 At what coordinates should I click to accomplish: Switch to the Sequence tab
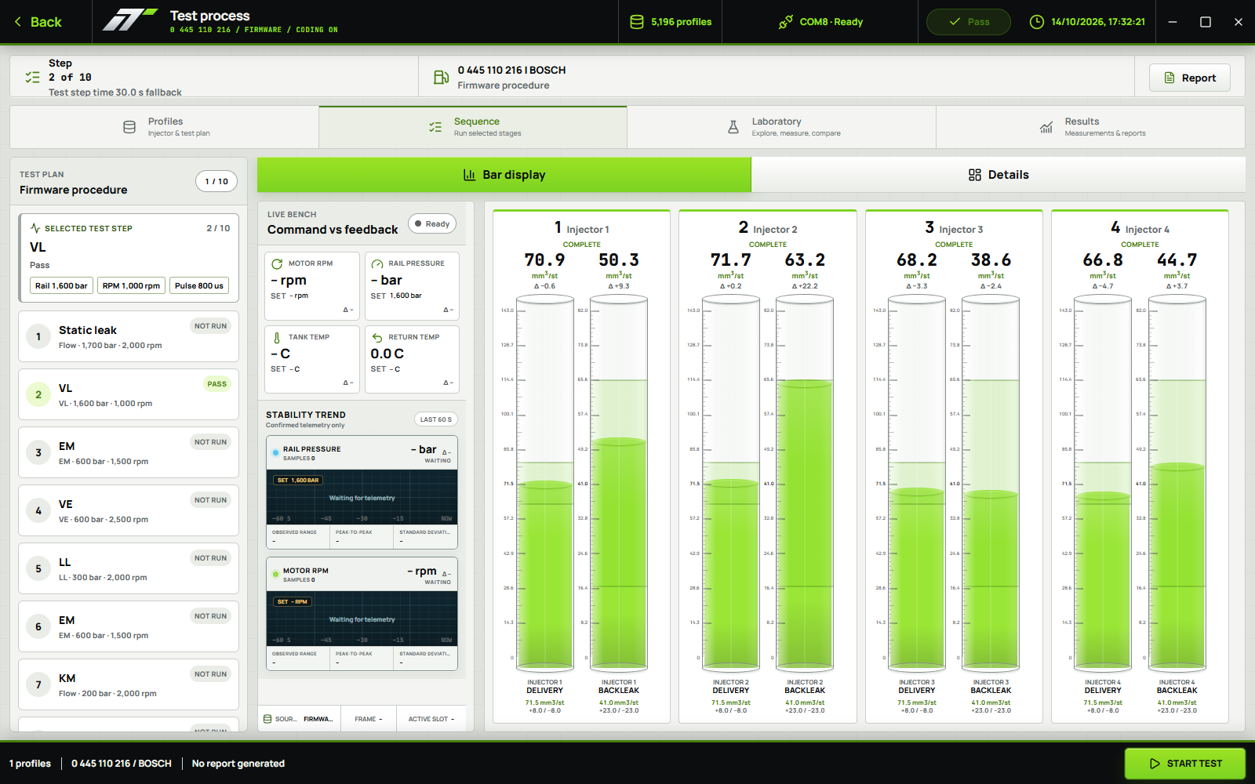pyautogui.click(x=473, y=127)
